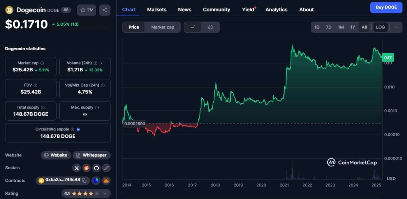Open the chart's more options ellipsis menu

pos(396,27)
